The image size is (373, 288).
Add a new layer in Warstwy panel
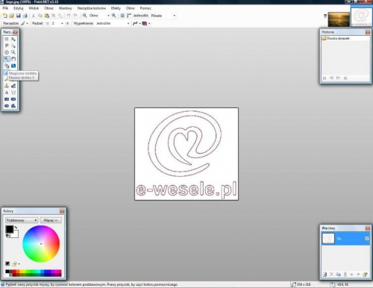coord(325,275)
